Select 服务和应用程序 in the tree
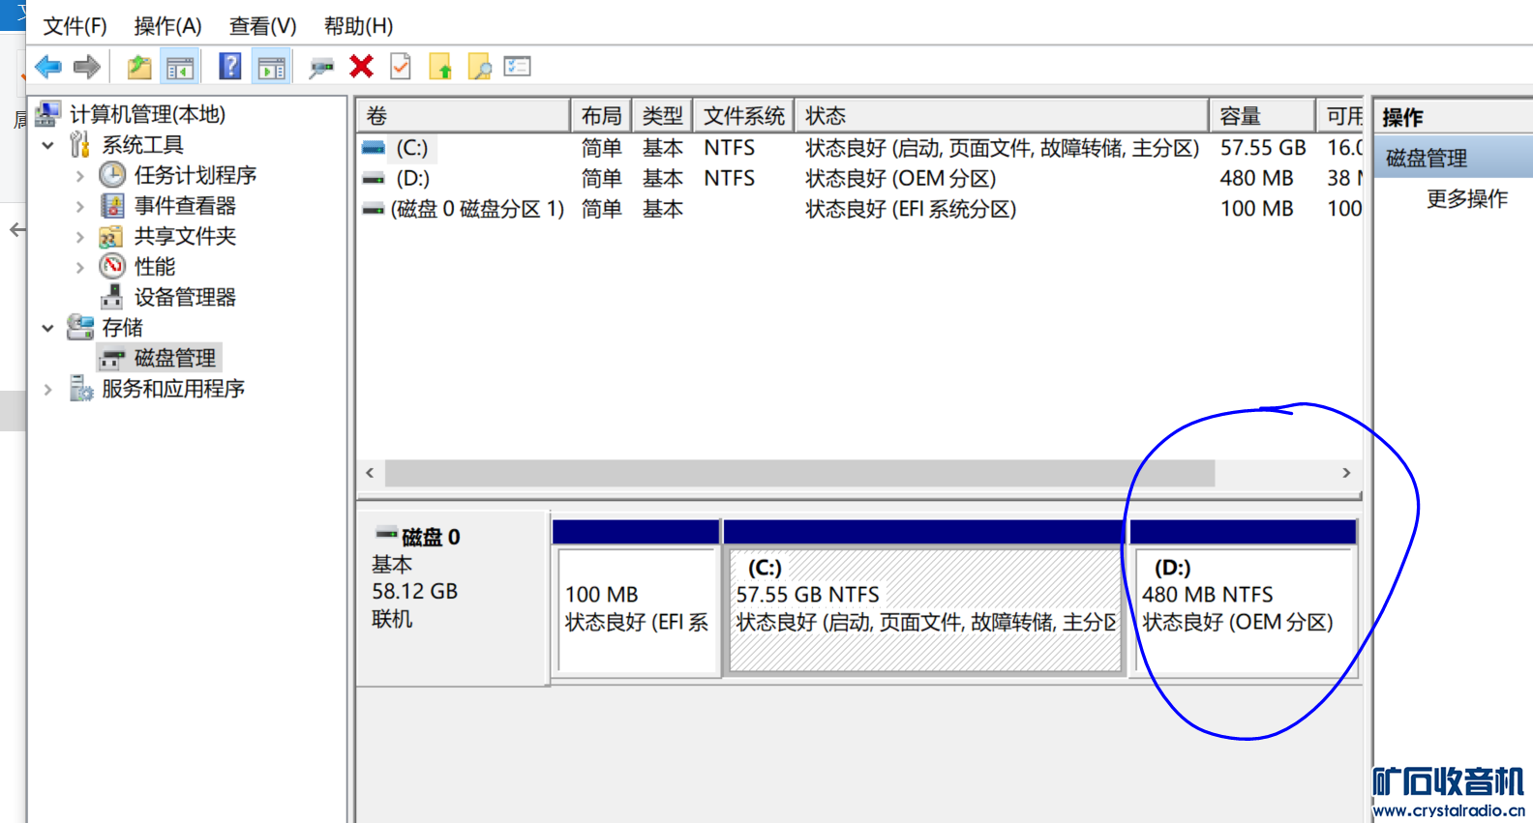1533x823 pixels. (173, 389)
